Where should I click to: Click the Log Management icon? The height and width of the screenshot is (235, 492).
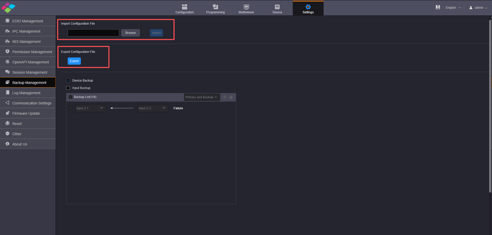(x=7, y=92)
